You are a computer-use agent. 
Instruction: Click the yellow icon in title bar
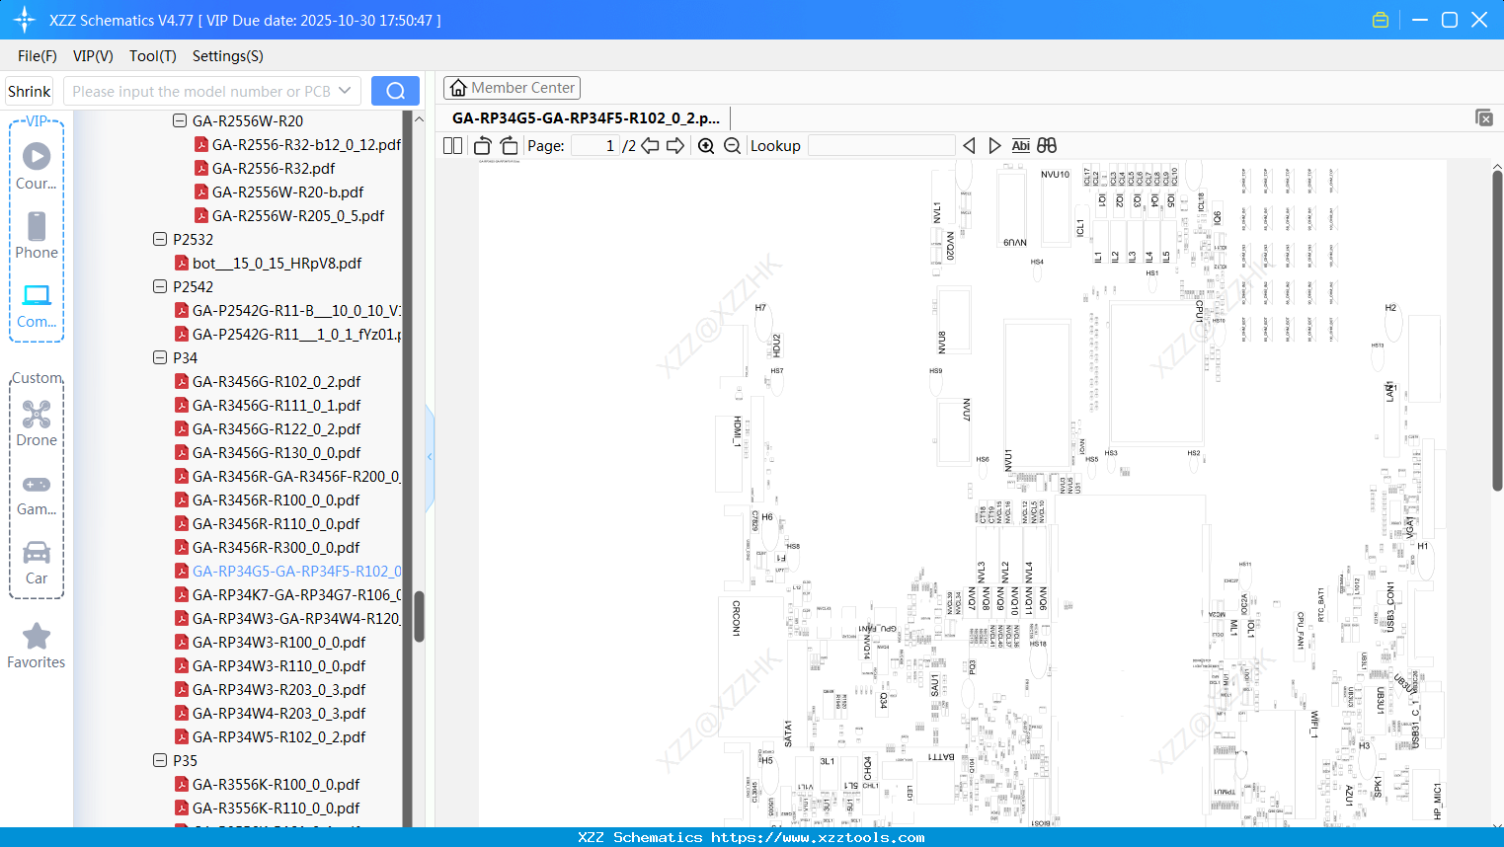click(1381, 20)
